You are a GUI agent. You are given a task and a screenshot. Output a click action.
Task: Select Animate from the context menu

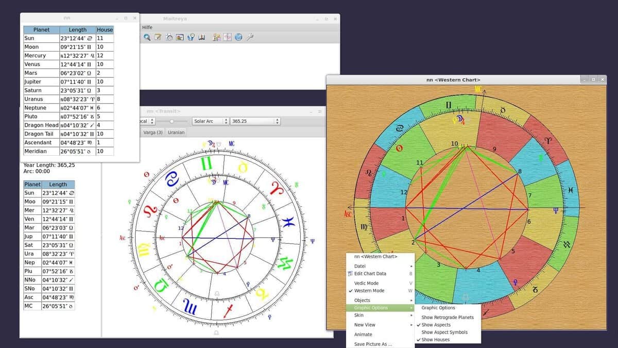pyautogui.click(x=363, y=335)
